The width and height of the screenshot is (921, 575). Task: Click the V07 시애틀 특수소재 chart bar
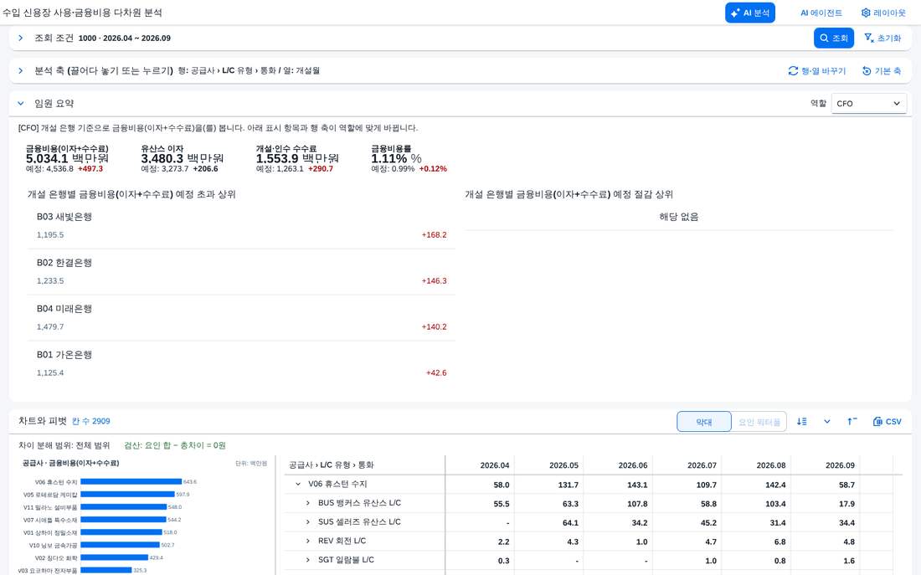click(x=123, y=520)
